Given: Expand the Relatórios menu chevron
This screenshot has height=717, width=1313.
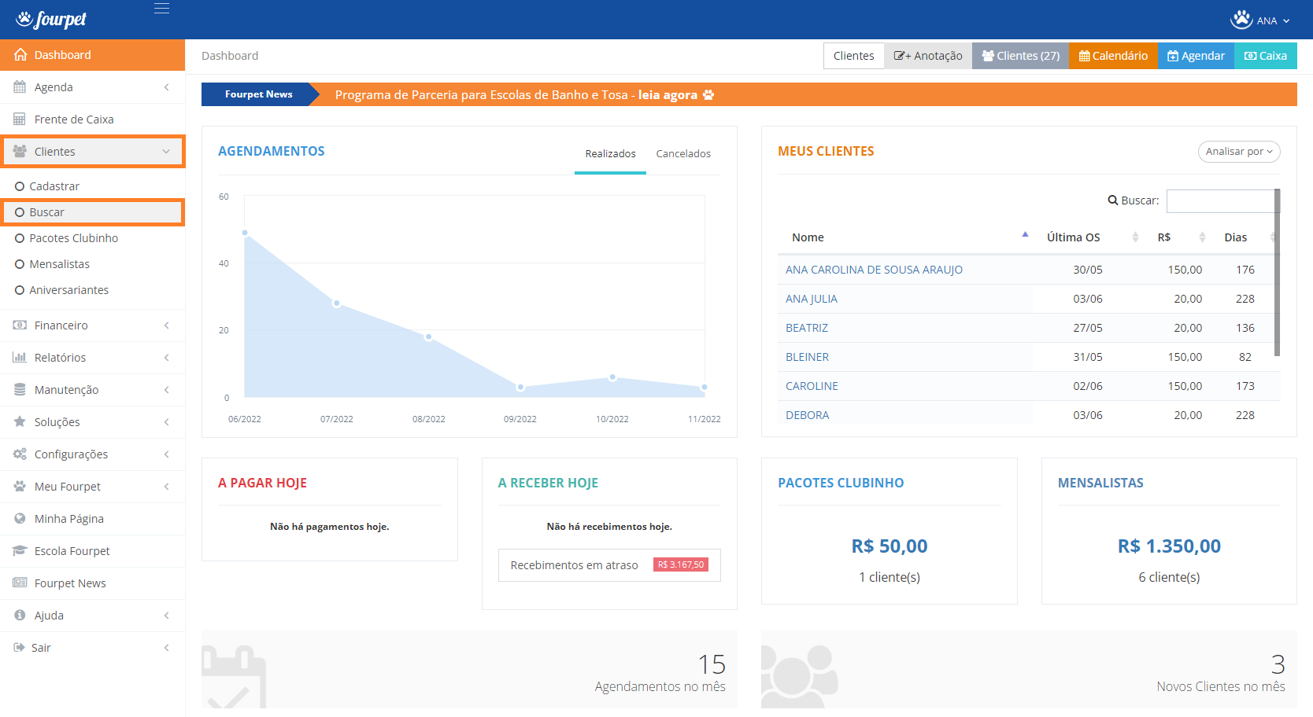Looking at the screenshot, I should [x=166, y=358].
